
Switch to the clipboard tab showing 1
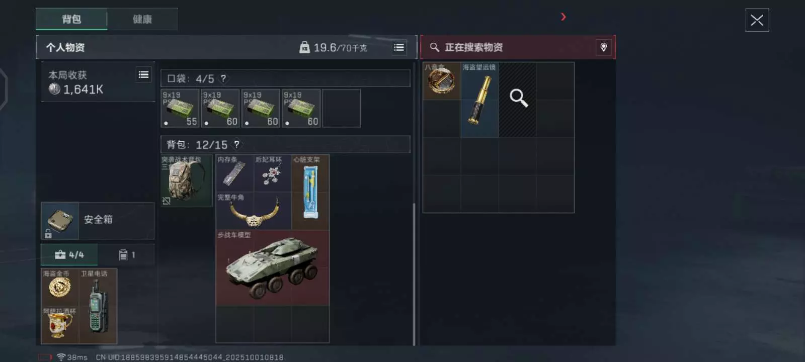[127, 255]
